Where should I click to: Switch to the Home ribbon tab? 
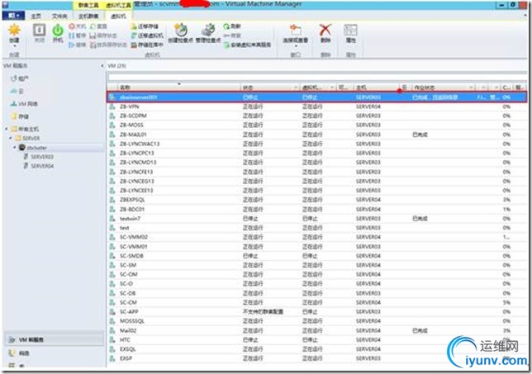point(36,16)
